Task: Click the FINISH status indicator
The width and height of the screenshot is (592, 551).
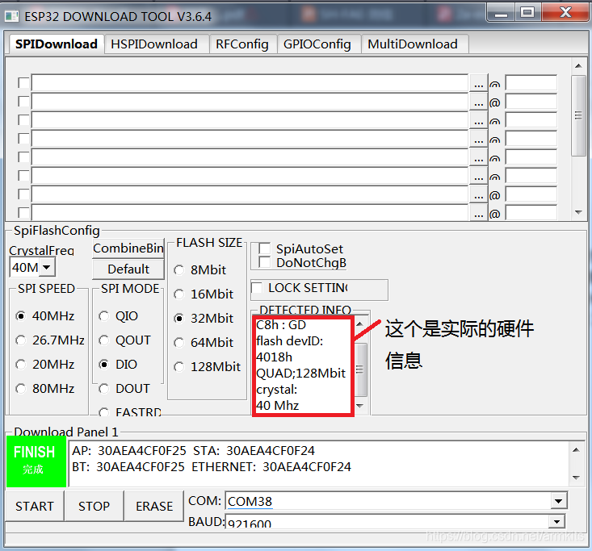Action: pos(36,461)
